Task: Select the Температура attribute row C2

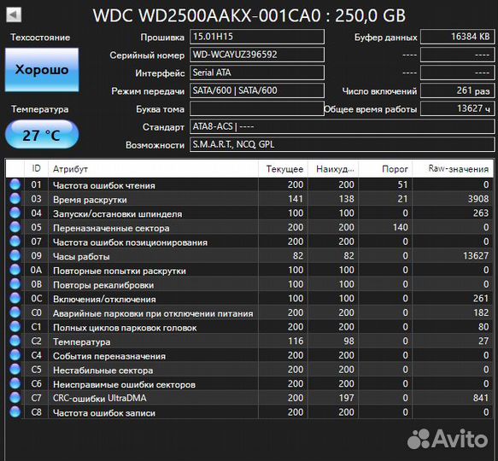Action: click(249, 341)
